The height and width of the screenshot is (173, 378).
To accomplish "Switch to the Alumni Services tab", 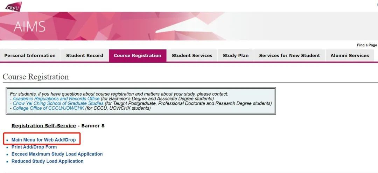I will pyautogui.click(x=350, y=55).
